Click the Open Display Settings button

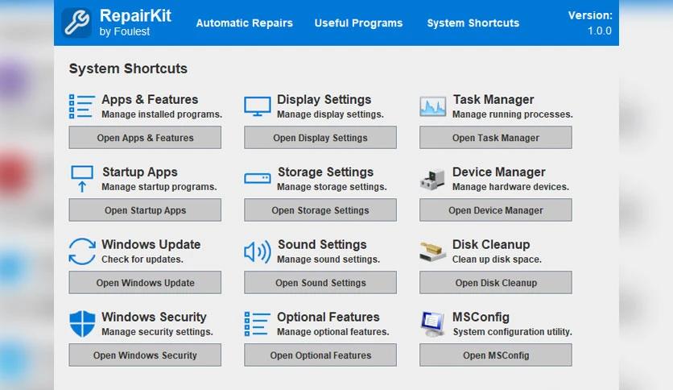pos(320,138)
